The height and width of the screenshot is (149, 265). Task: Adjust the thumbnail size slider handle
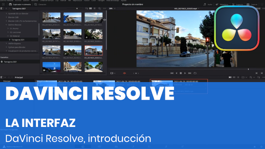[x=77, y=8]
